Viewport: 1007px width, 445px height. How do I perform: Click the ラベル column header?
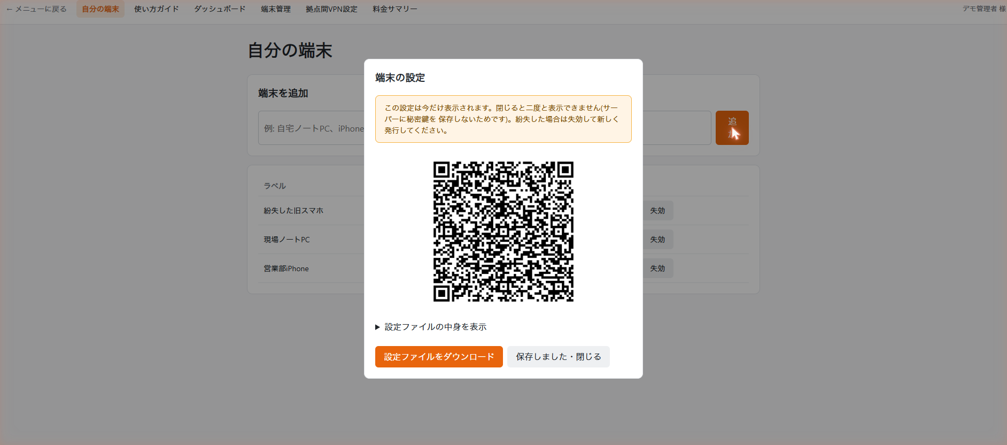[x=275, y=186]
